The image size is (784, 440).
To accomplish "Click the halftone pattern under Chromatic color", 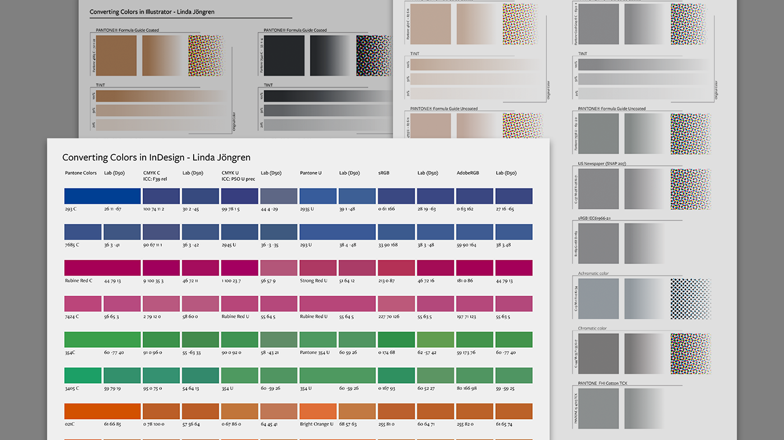I will (690, 353).
